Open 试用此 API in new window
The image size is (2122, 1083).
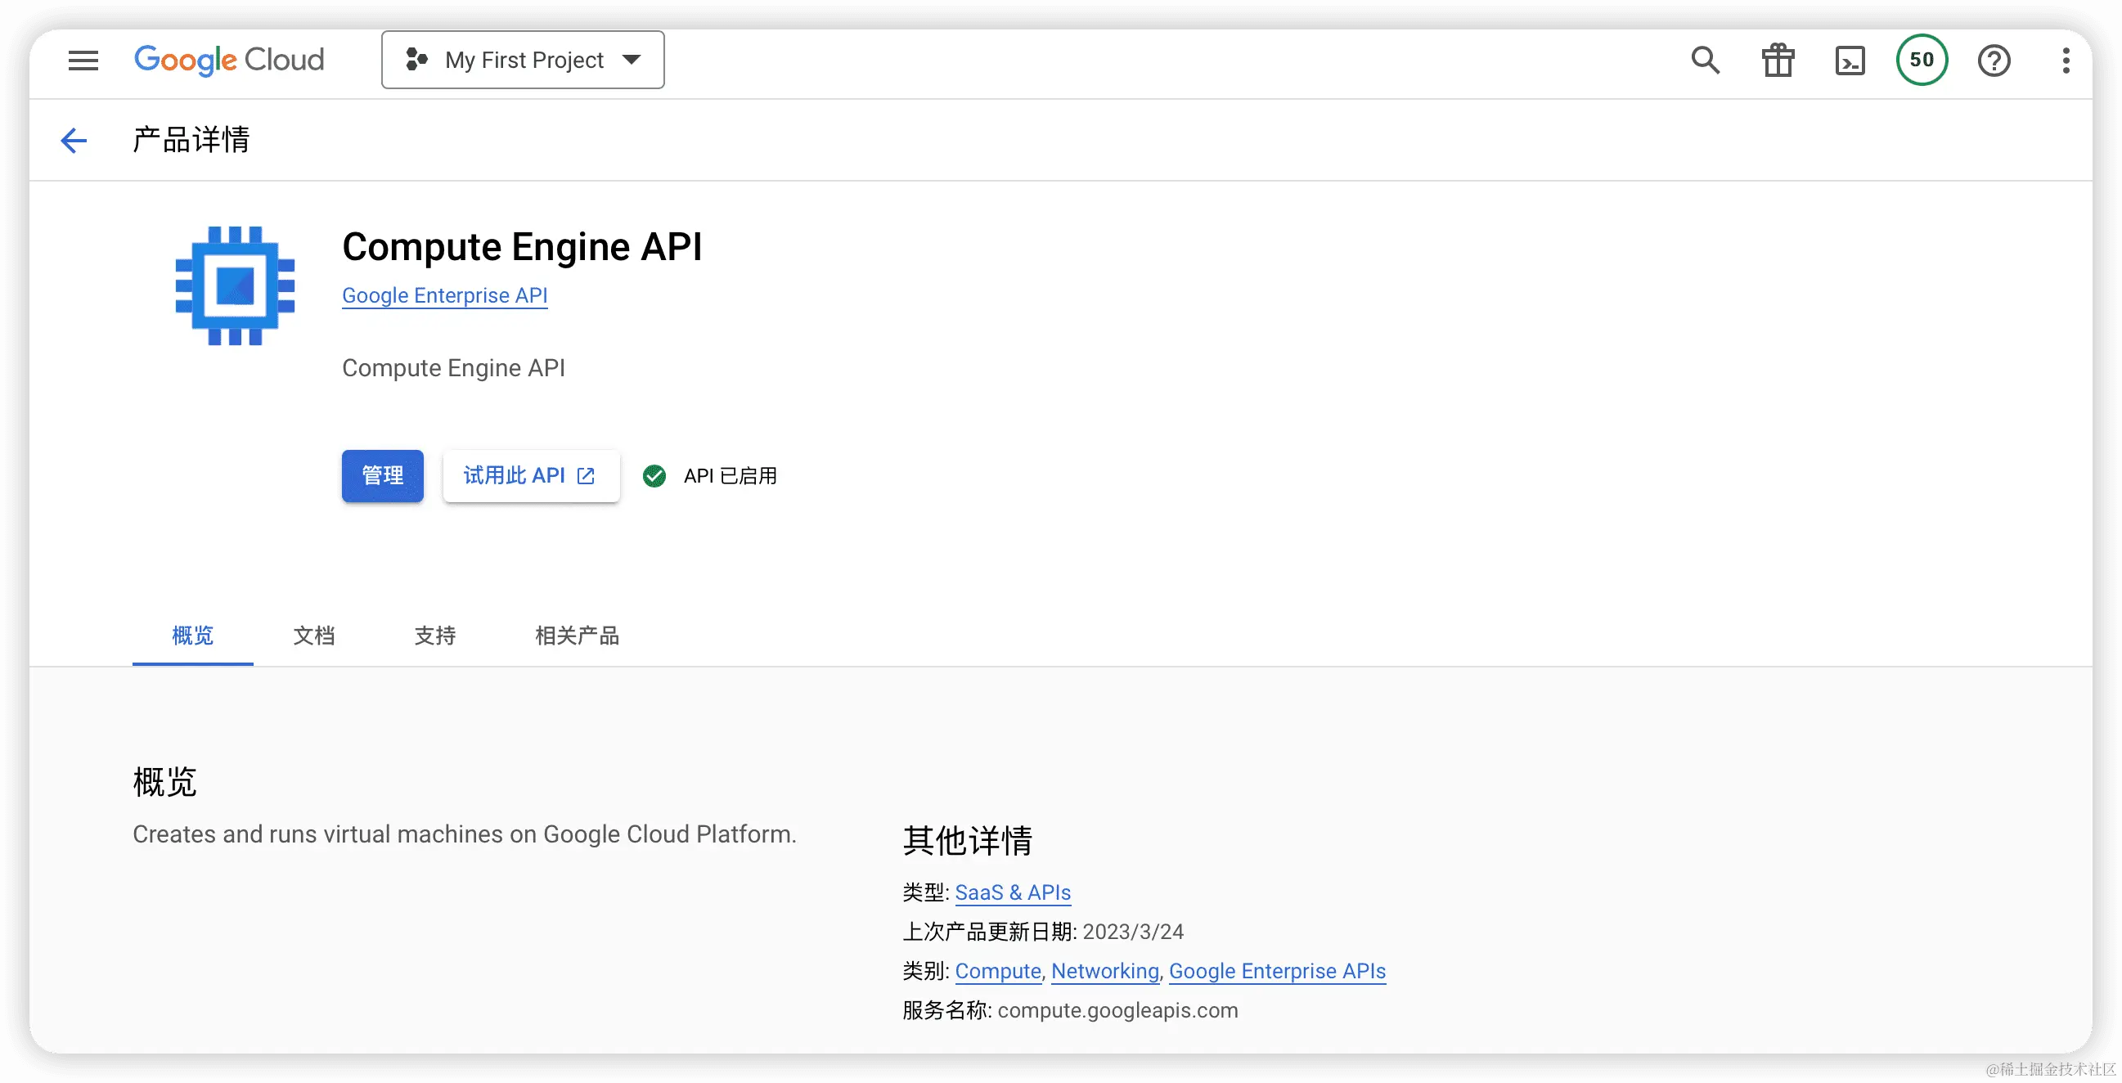(x=532, y=476)
